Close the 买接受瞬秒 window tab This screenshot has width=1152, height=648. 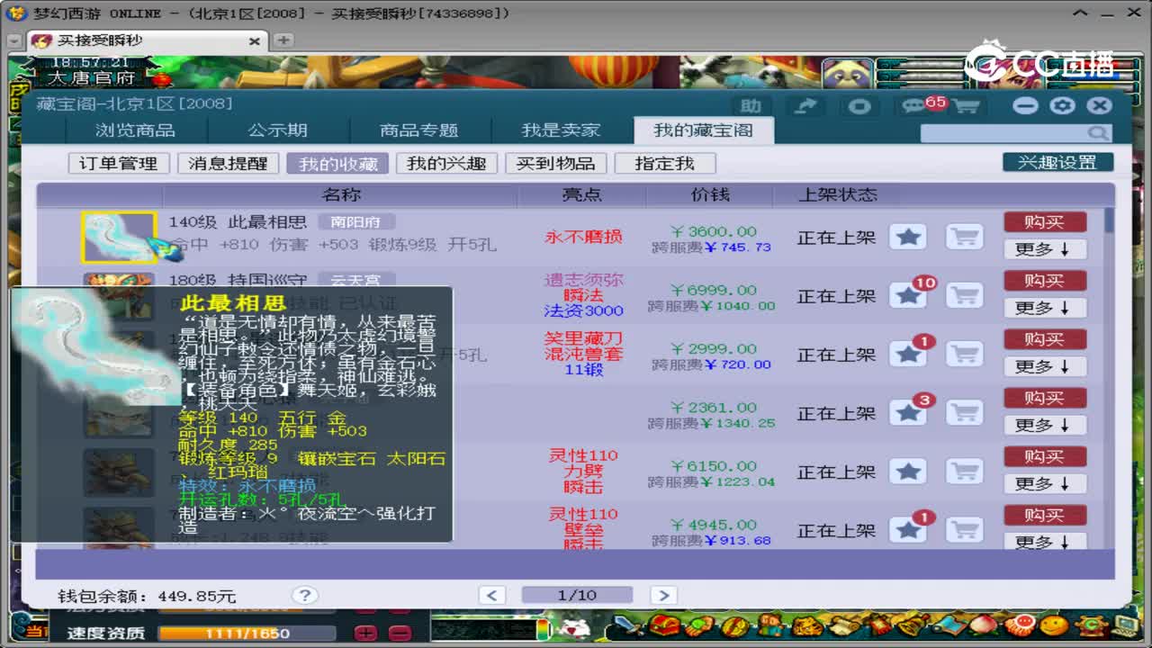(254, 41)
